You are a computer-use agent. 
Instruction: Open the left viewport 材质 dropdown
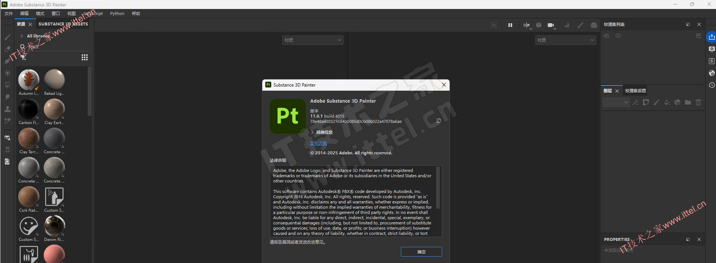coord(312,40)
